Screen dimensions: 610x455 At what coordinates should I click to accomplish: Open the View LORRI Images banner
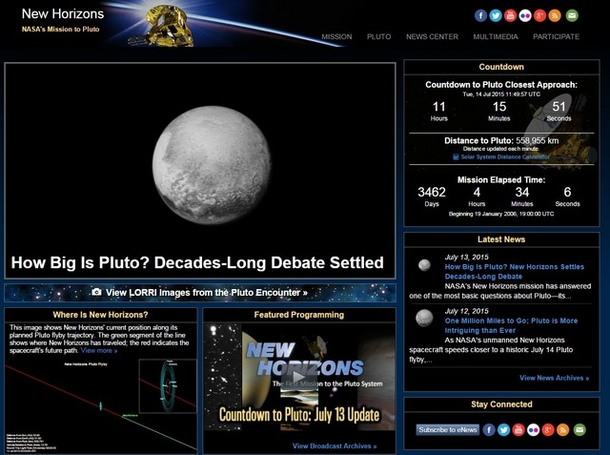(x=200, y=293)
